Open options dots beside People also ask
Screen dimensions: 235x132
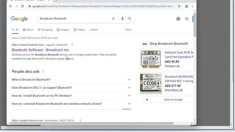pos(43,71)
